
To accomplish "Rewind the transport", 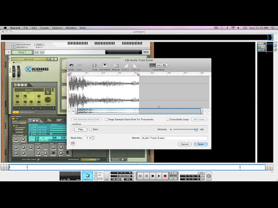I will 140,176.
